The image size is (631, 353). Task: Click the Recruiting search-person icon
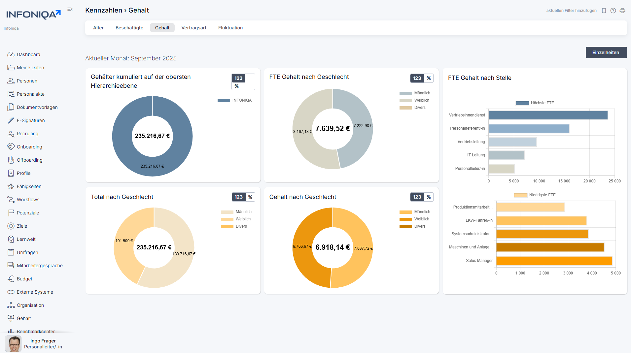pyautogui.click(x=11, y=134)
